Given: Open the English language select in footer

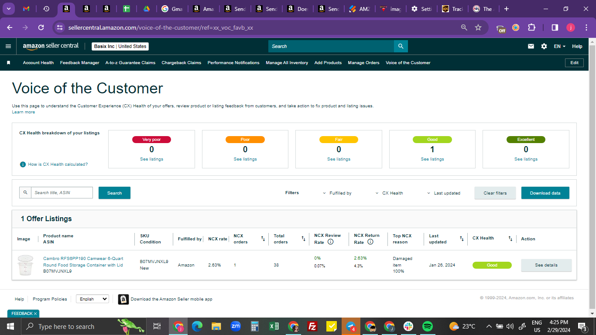Looking at the screenshot, I should pos(92,299).
